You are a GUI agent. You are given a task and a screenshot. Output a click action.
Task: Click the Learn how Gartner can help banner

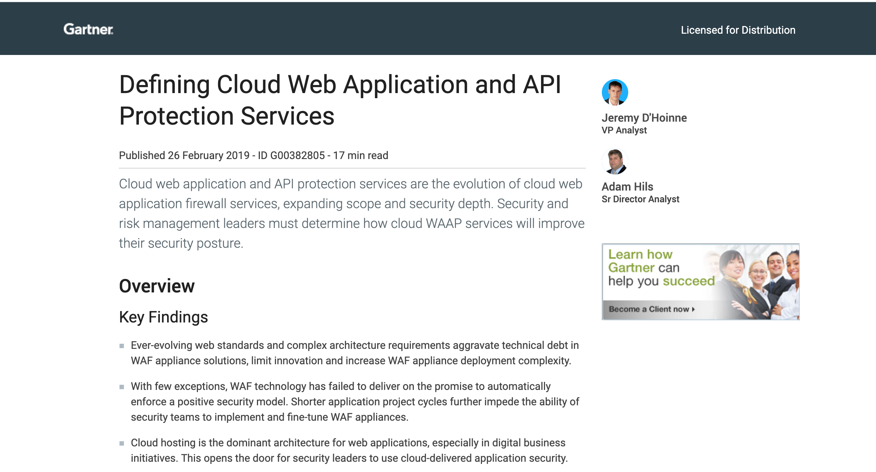click(700, 281)
